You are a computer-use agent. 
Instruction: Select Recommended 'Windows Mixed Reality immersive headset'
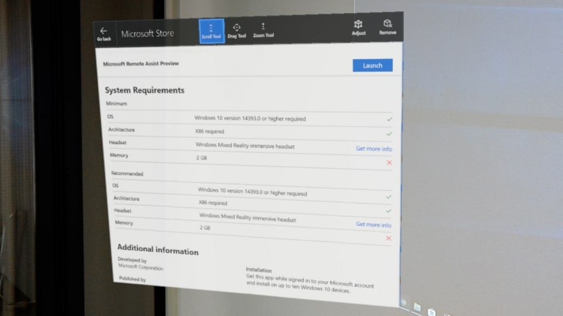tap(248, 217)
